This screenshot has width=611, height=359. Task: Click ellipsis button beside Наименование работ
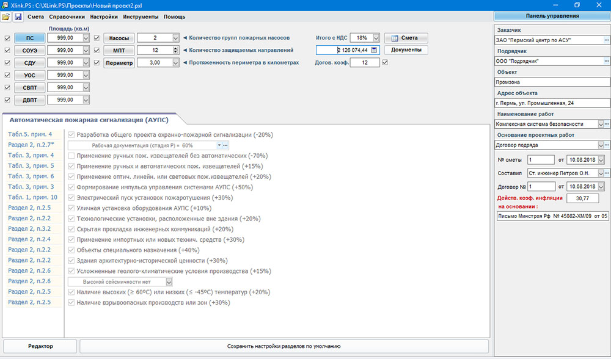[x=606, y=124]
